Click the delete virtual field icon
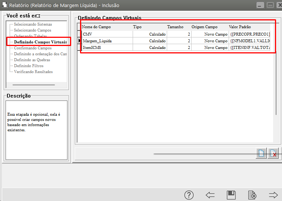282x201 pixels. pyautogui.click(x=273, y=153)
